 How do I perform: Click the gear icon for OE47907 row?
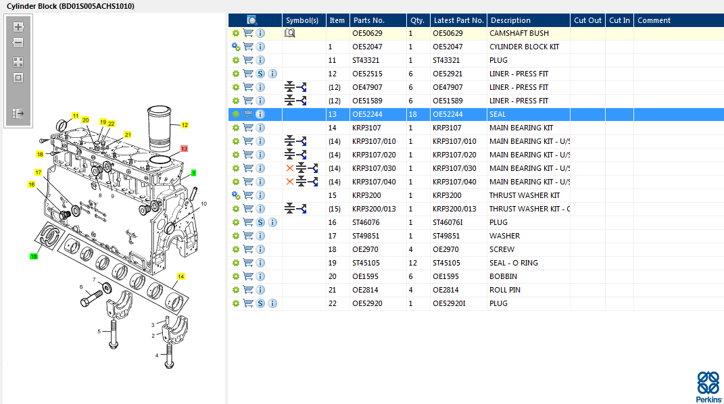(236, 87)
